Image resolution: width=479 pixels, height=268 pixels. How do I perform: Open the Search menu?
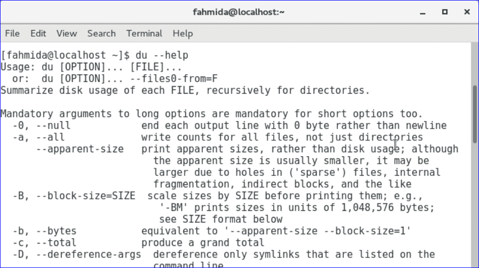(101, 34)
